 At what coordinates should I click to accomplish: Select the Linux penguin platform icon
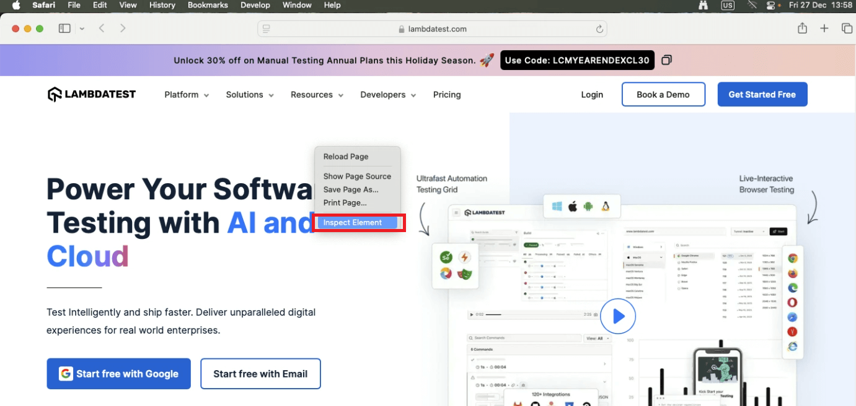pyautogui.click(x=605, y=206)
